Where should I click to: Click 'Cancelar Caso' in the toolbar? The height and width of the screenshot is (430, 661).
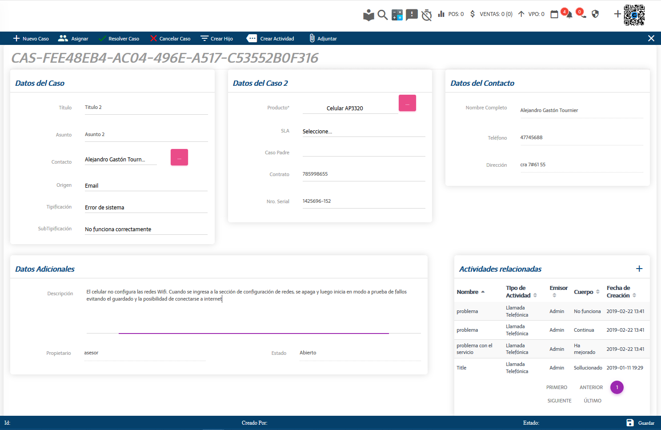[x=170, y=39]
